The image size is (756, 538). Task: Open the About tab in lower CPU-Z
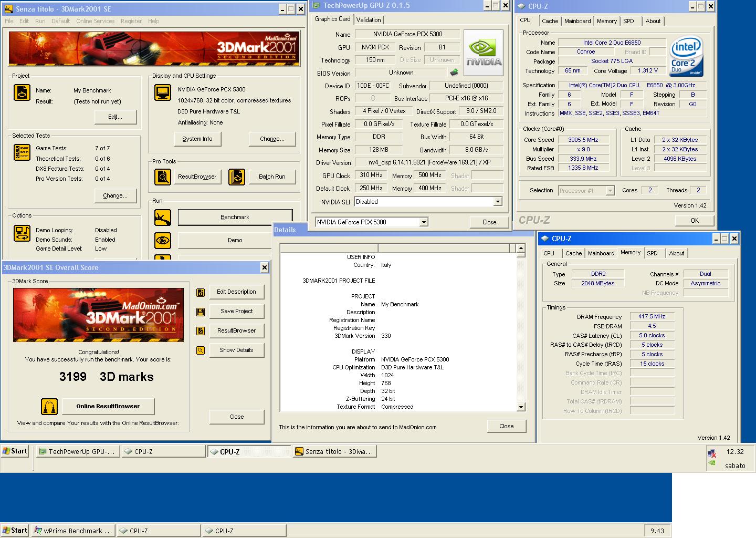tap(676, 253)
